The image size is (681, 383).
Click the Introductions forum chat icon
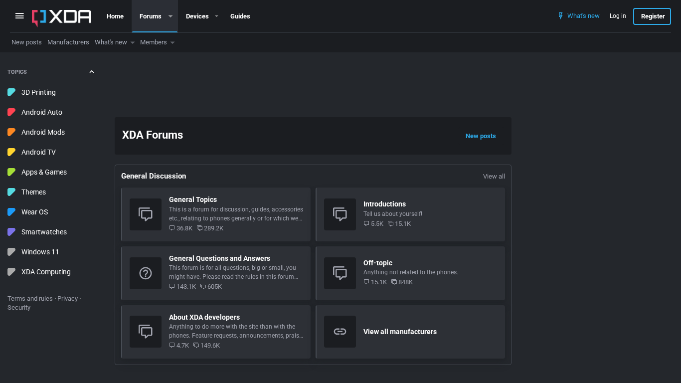pyautogui.click(x=340, y=214)
